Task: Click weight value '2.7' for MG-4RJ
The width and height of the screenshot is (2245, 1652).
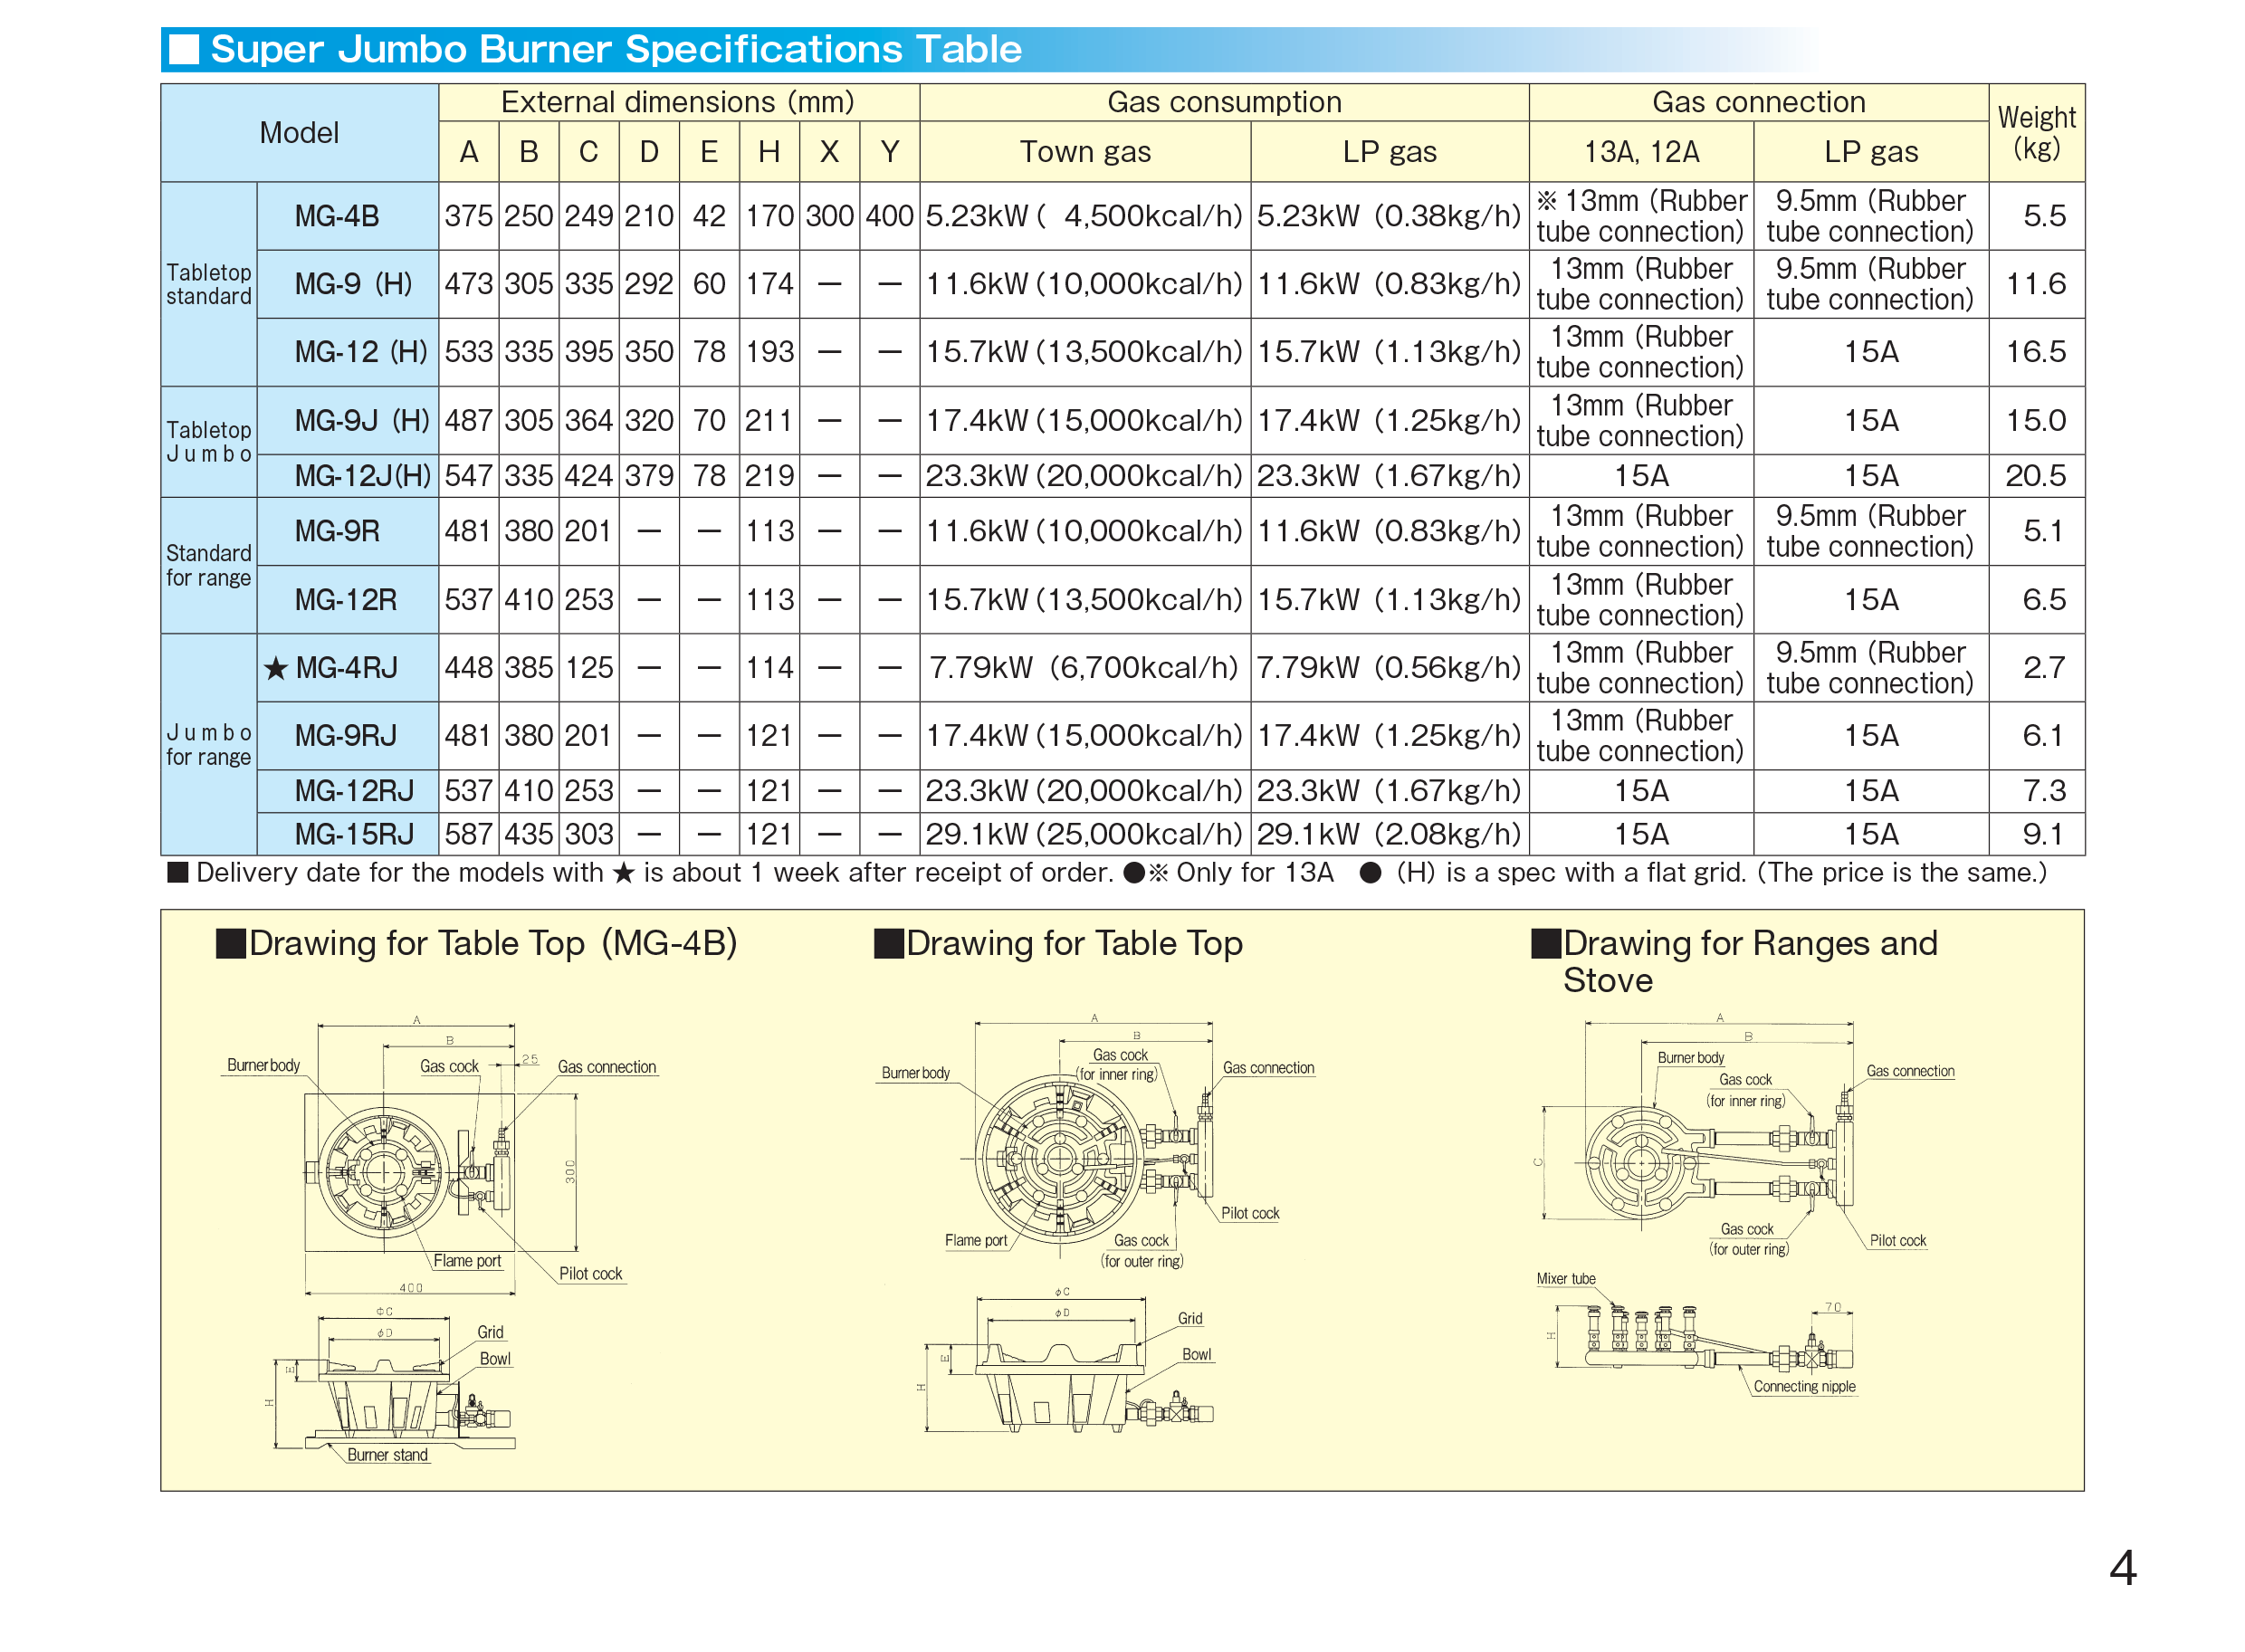Action: click(x=2043, y=668)
